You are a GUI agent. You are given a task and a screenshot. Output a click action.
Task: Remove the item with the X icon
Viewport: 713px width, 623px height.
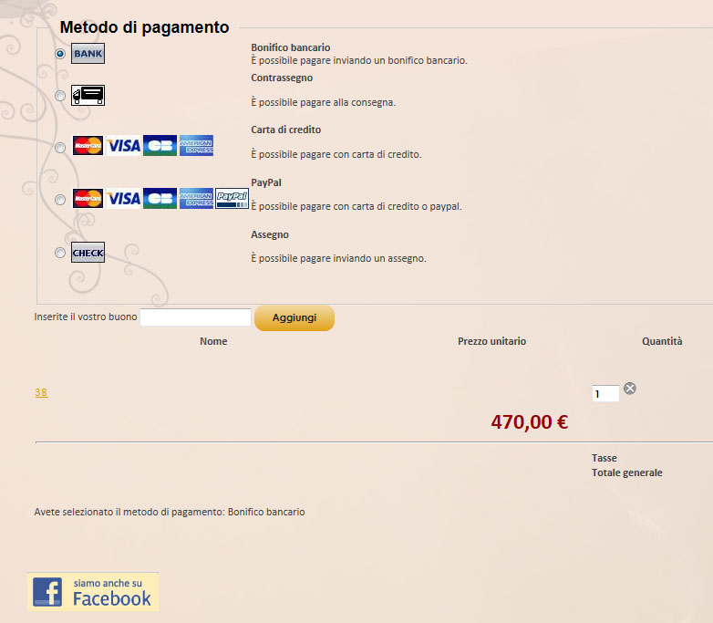pyautogui.click(x=630, y=389)
